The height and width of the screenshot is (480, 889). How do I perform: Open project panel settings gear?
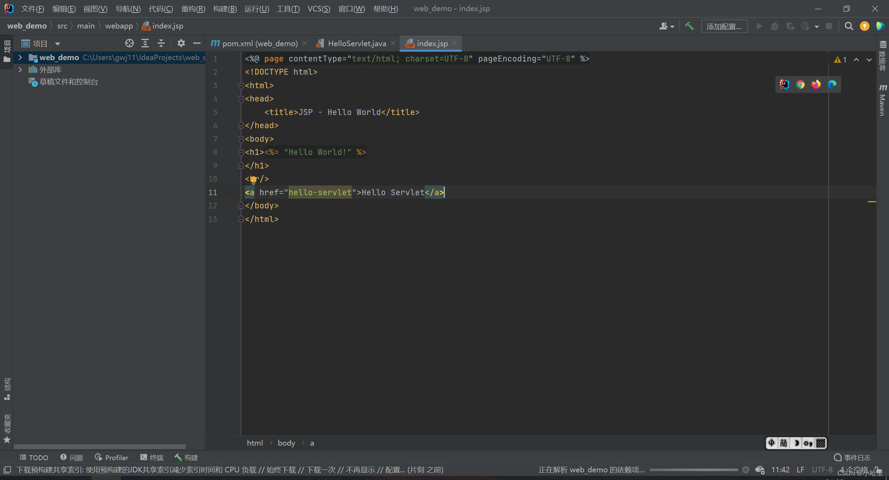click(x=181, y=43)
